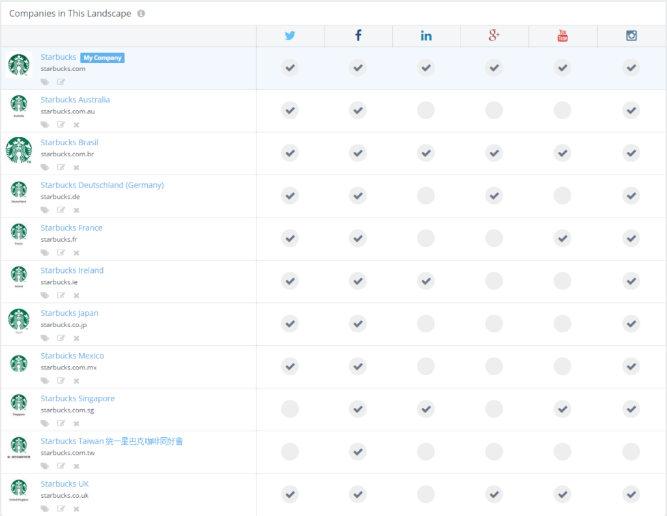
Task: Click the tag icon for Starbucks Japan
Action: 45,338
